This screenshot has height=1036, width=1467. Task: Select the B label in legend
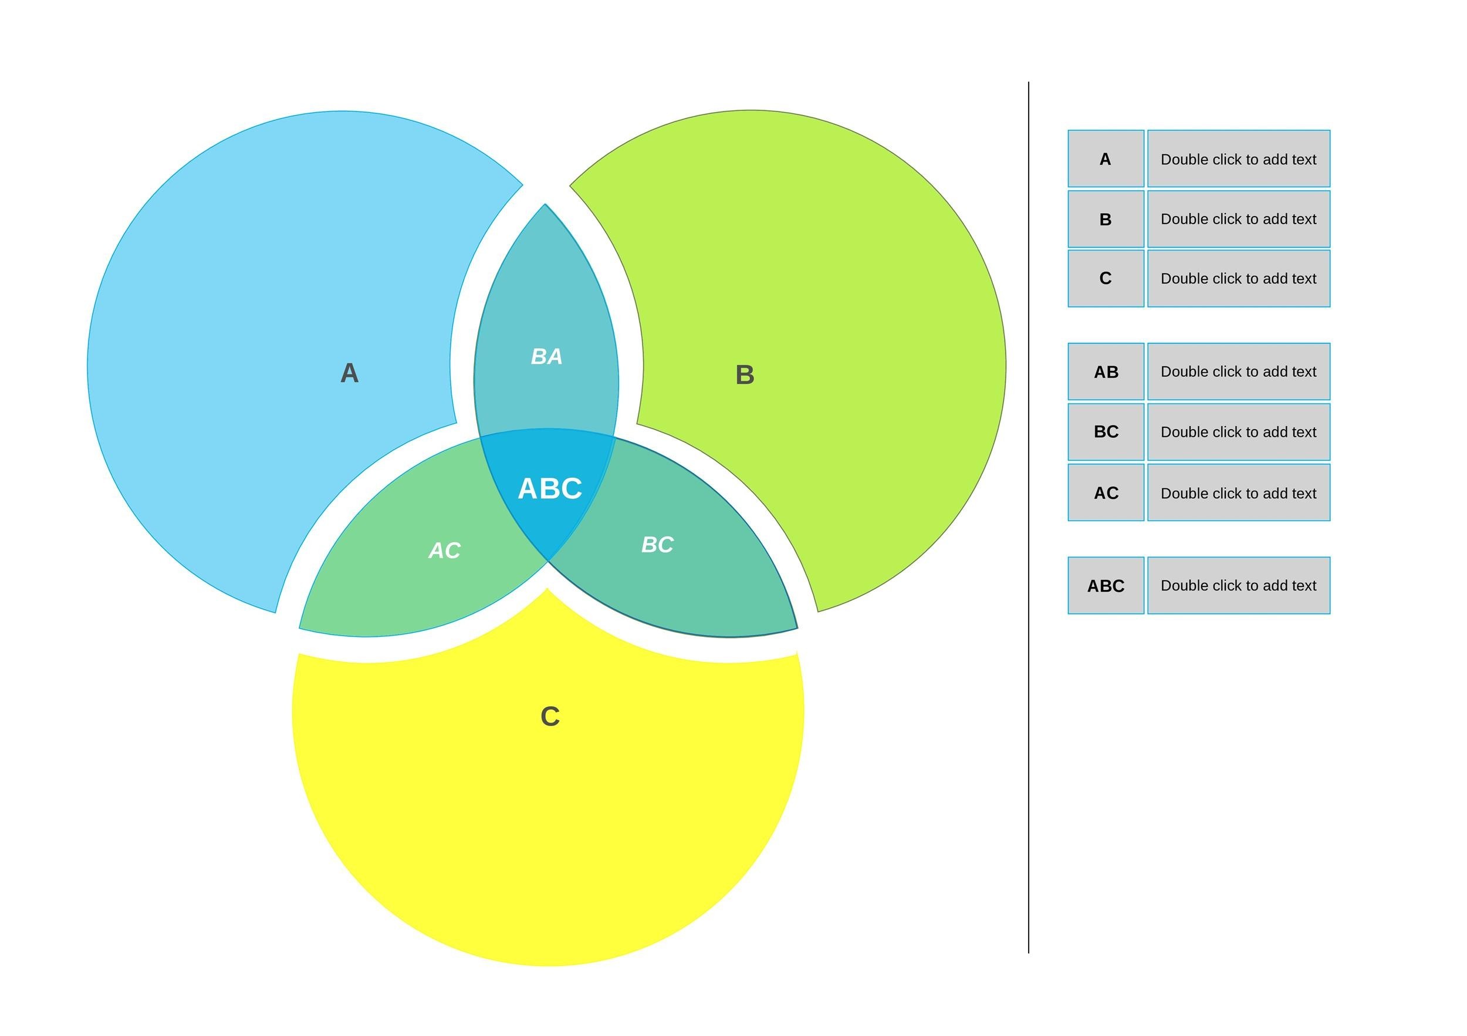tap(1105, 218)
